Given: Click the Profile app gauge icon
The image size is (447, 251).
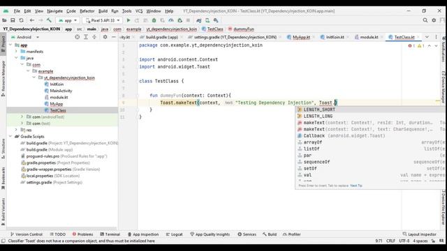Looking at the screenshot, I should pos(171,20).
